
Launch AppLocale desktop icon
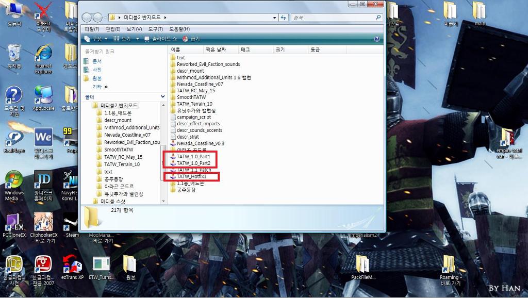43,98
